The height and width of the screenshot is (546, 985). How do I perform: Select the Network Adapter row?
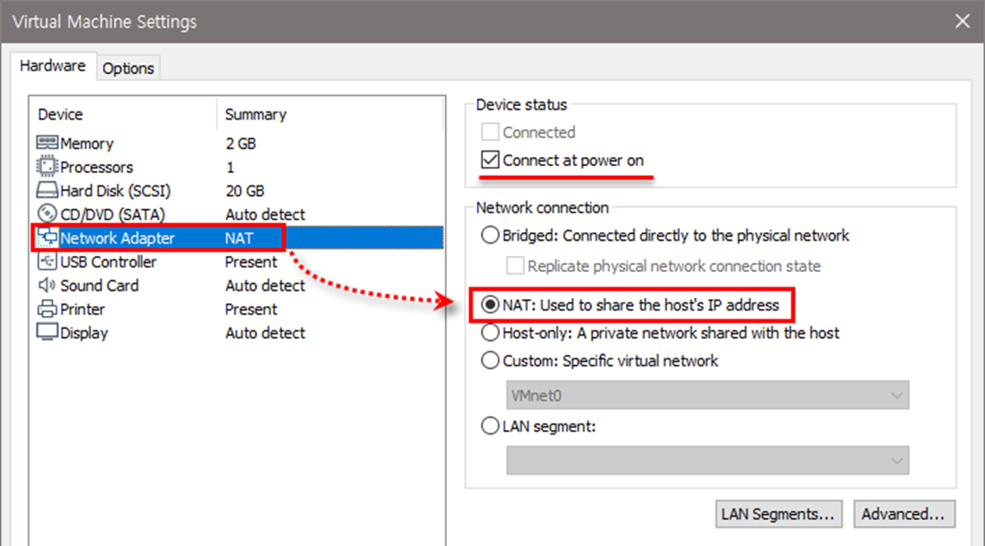[x=116, y=238]
